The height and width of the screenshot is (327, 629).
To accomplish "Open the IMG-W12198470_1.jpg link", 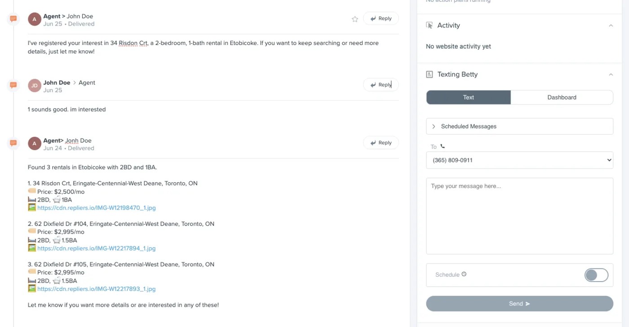I will (x=97, y=208).
